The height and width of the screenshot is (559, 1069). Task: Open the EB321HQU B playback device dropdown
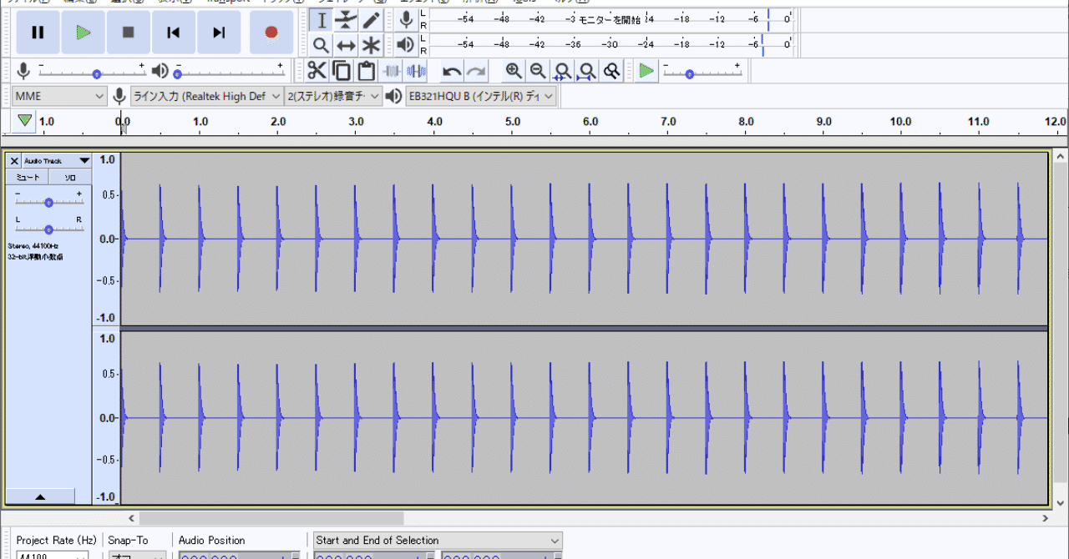pyautogui.click(x=481, y=97)
